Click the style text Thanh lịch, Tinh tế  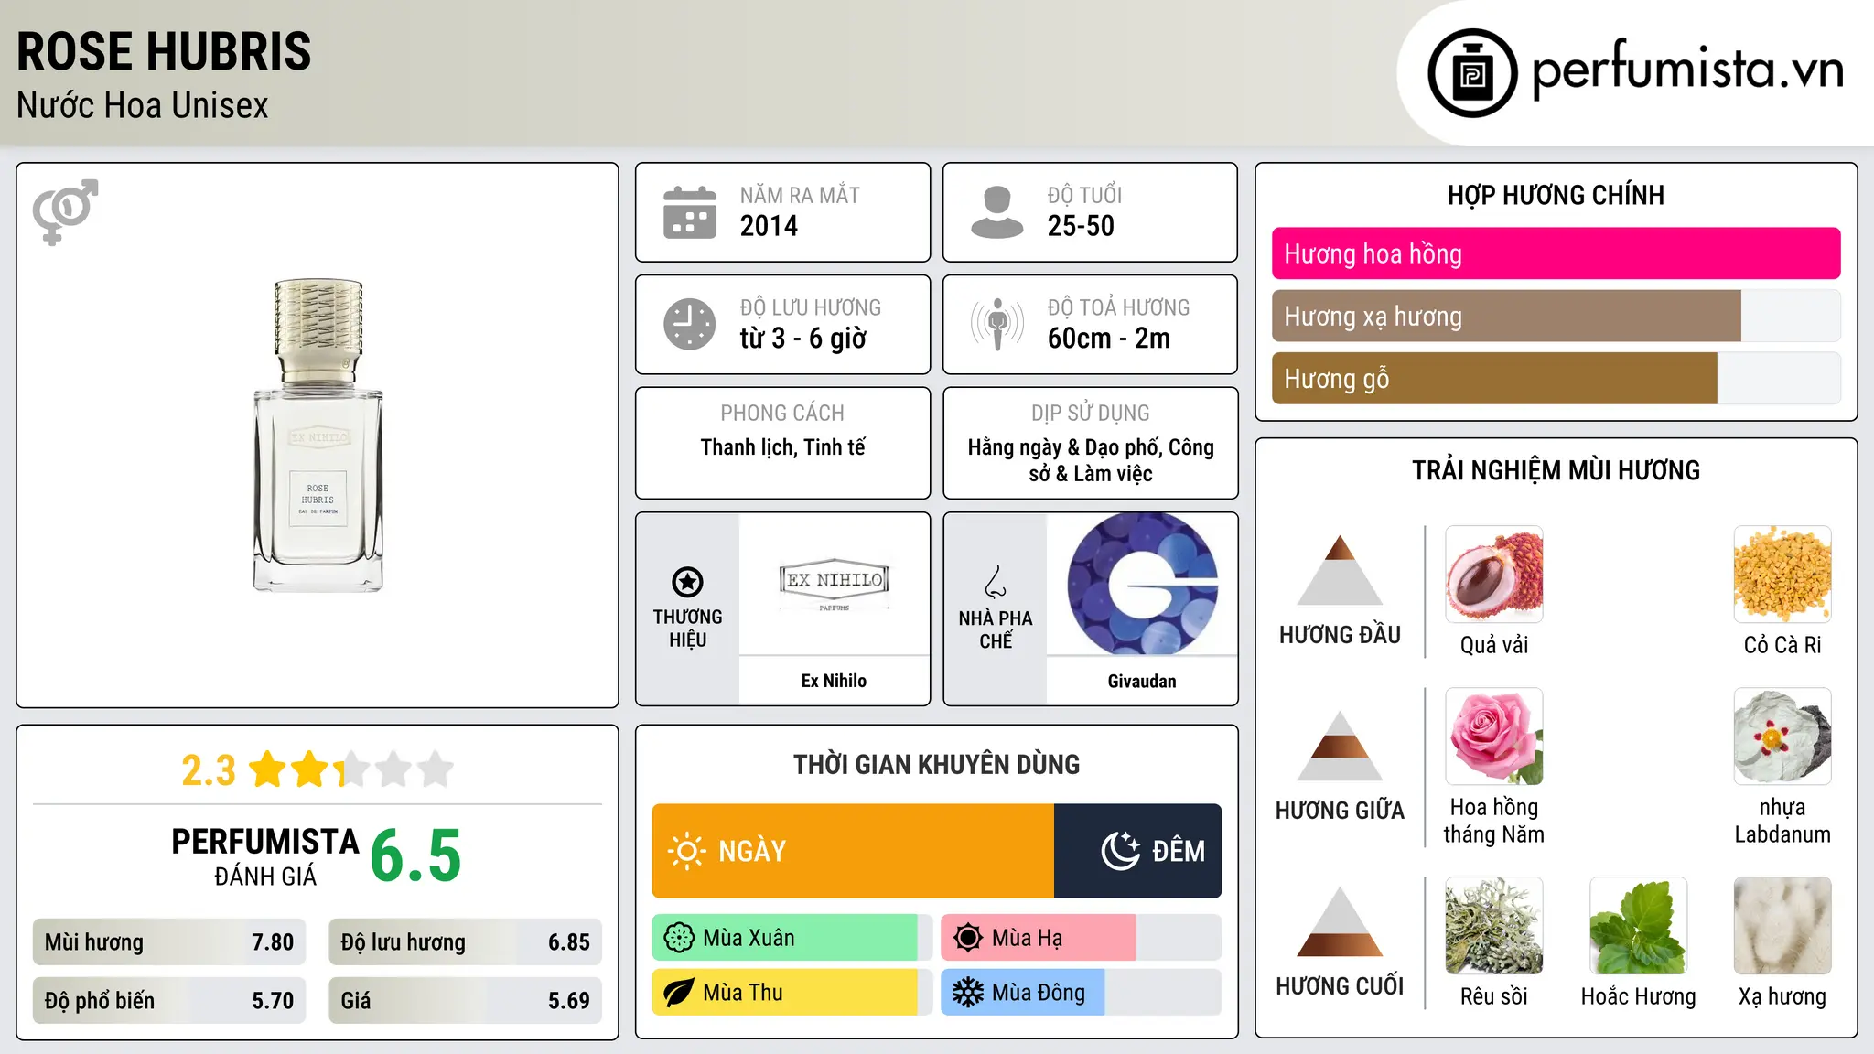point(782,447)
